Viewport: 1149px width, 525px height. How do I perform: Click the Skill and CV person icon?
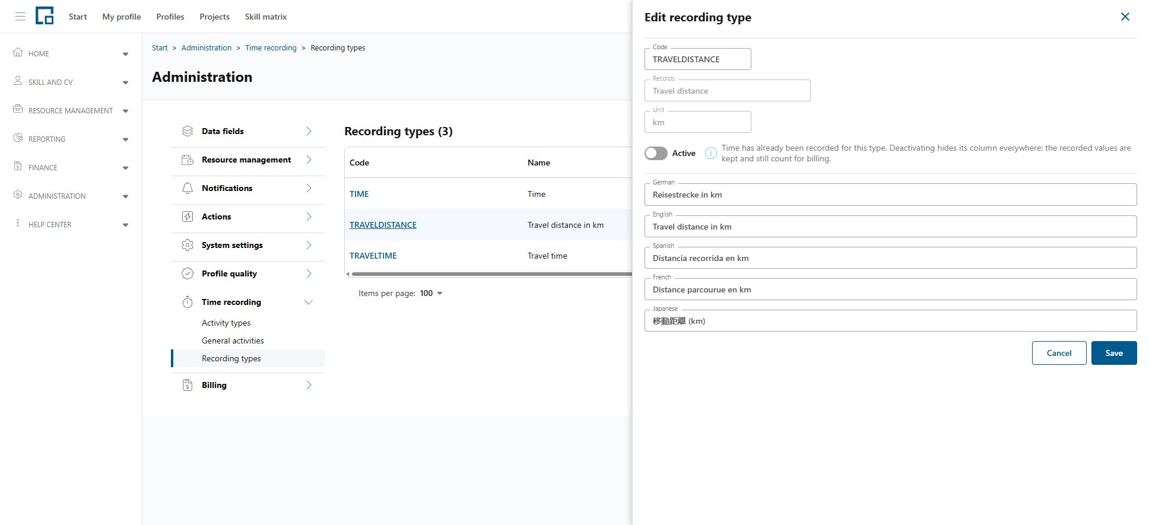point(18,81)
